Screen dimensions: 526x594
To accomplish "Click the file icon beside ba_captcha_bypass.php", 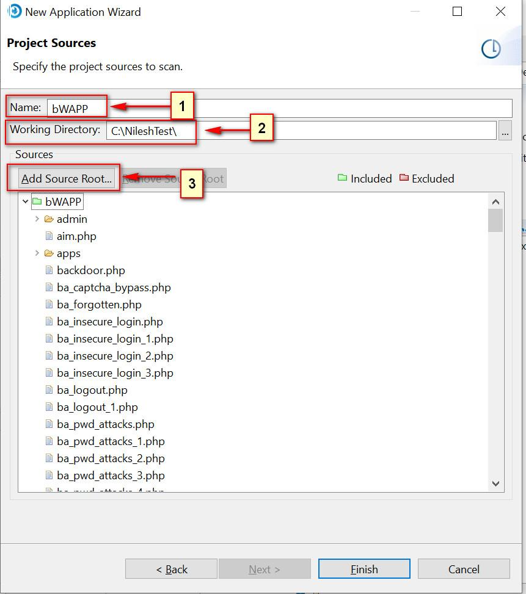I will [x=50, y=287].
